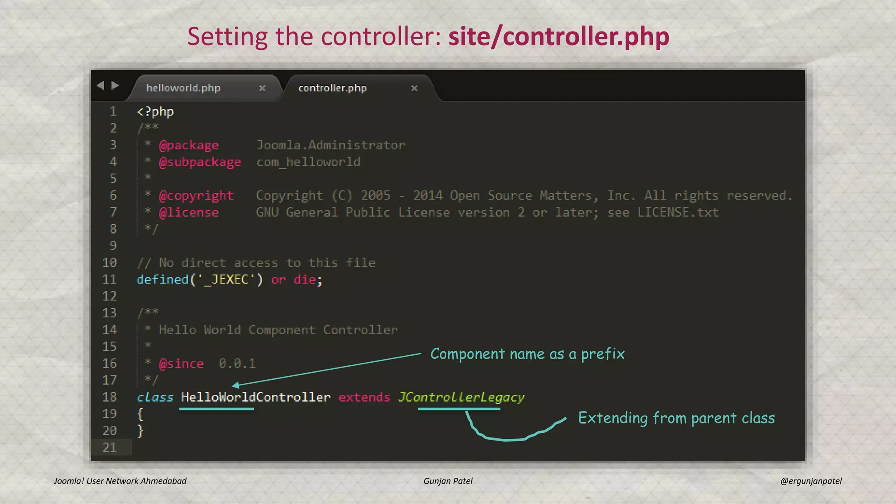Click line number 21 in gutter
Screen dimensions: 896x504
(x=109, y=448)
